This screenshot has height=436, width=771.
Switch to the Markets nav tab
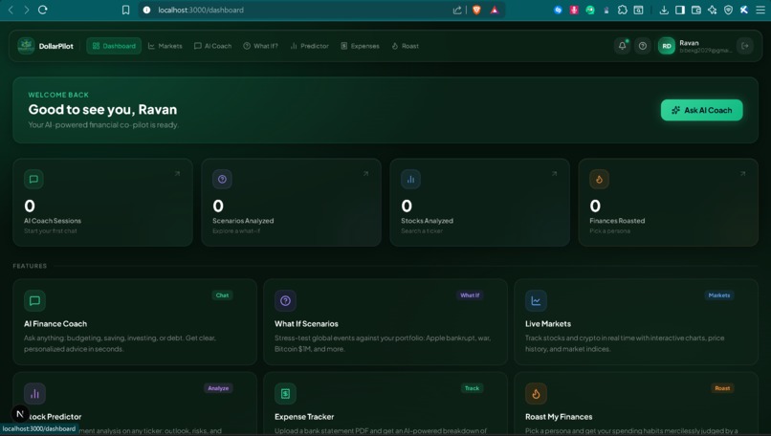(165, 46)
